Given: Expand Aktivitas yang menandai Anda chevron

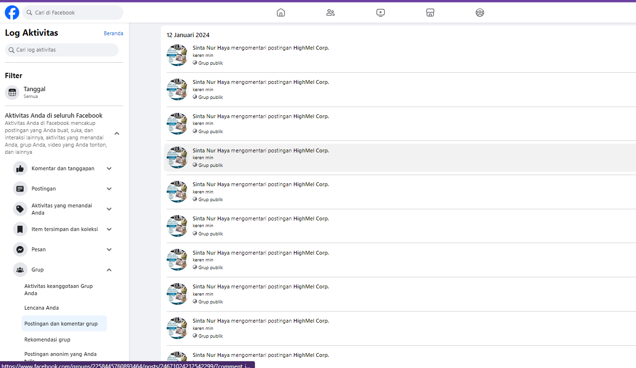Looking at the screenshot, I should click(x=109, y=209).
